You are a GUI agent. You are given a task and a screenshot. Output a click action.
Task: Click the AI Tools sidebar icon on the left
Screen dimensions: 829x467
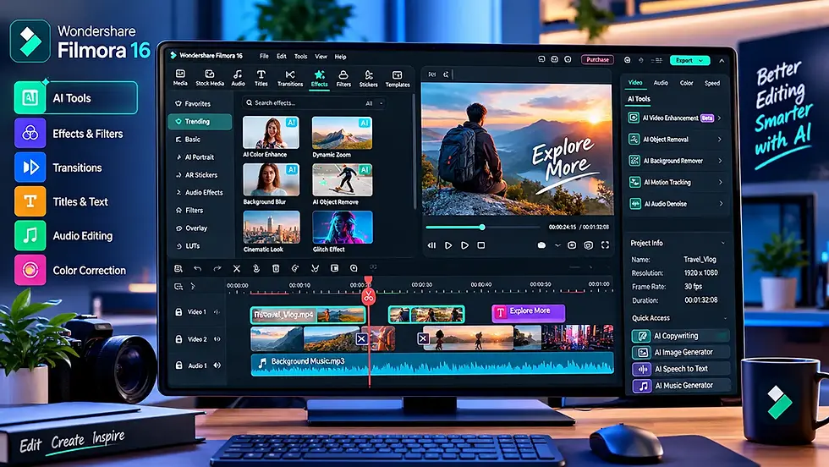tap(30, 98)
